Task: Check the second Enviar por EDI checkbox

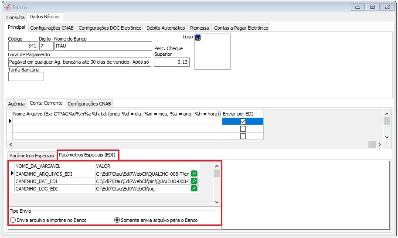Action: pyautogui.click(x=243, y=129)
